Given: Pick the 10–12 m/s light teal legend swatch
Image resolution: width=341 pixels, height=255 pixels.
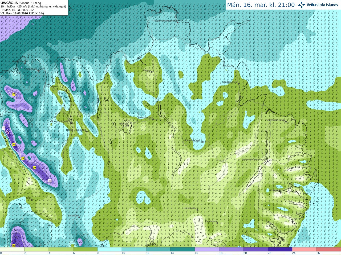Looking at the screenshot, I should tap(134, 249).
